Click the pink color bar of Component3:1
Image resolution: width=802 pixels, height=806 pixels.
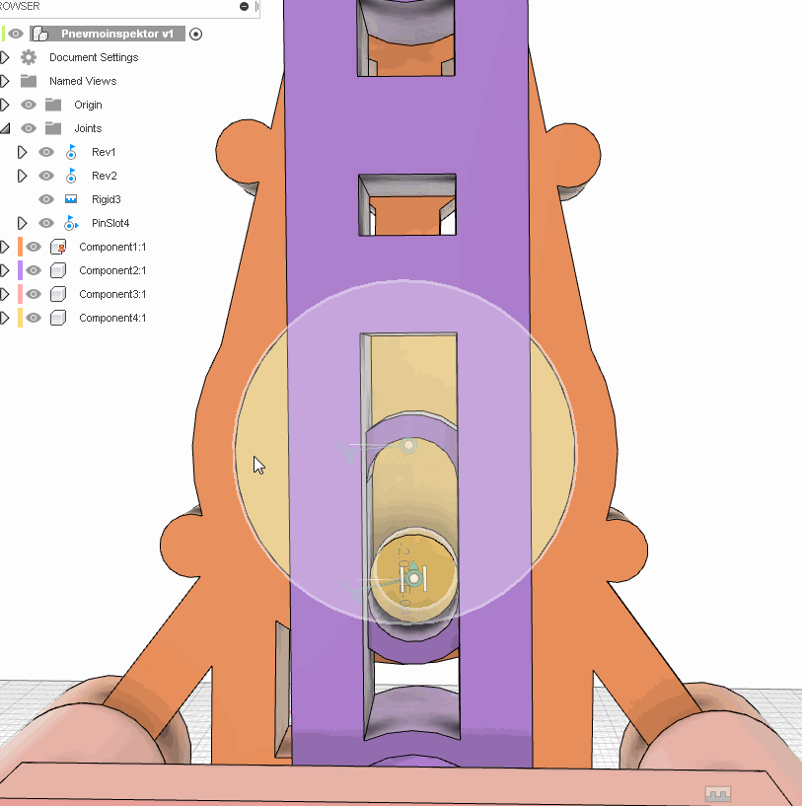coord(20,294)
